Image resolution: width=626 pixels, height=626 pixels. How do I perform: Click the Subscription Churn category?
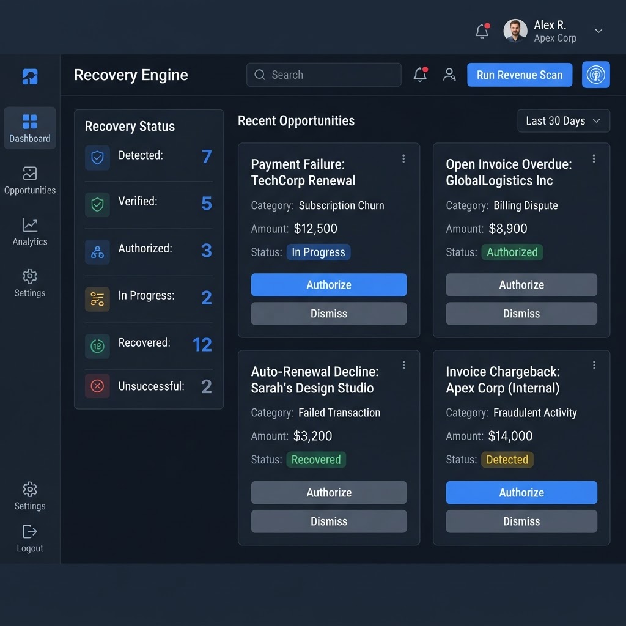pos(341,205)
